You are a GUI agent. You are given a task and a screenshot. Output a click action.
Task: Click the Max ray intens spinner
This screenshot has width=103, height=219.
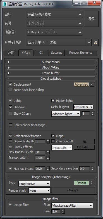tap(48, 169)
